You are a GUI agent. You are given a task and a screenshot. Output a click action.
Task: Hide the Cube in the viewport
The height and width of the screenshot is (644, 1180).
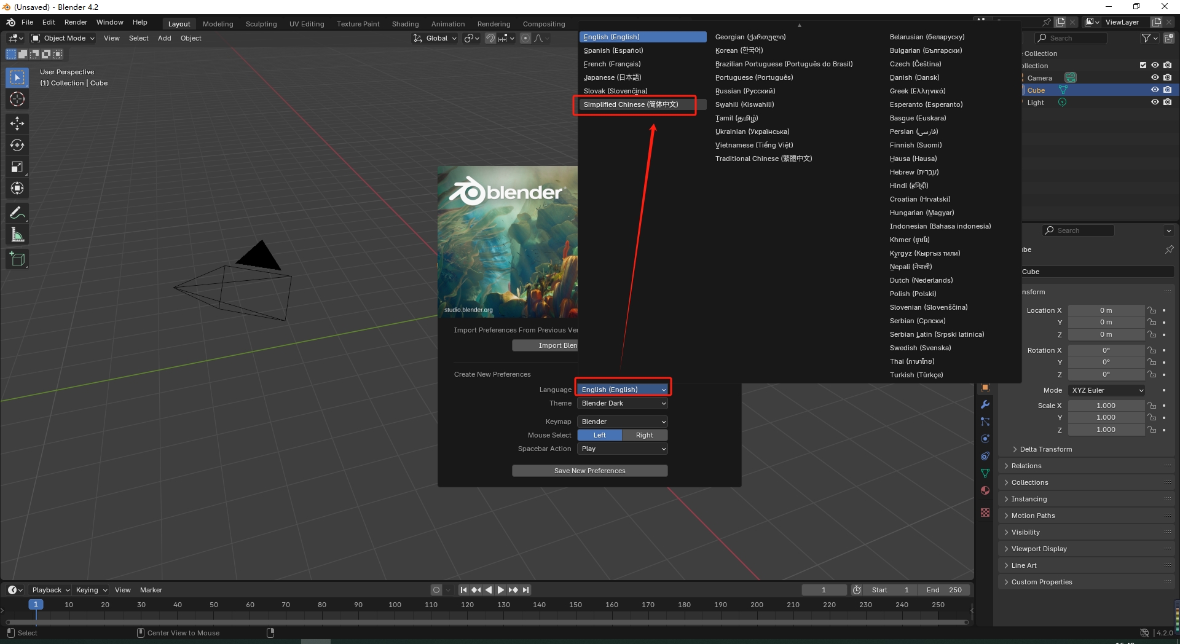1155,90
